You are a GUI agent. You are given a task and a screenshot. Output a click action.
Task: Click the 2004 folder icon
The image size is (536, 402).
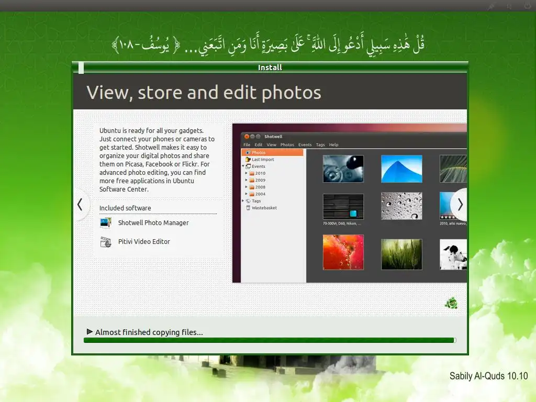coord(252,194)
